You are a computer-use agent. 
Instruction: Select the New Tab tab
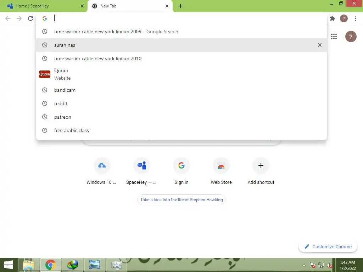tap(130, 6)
